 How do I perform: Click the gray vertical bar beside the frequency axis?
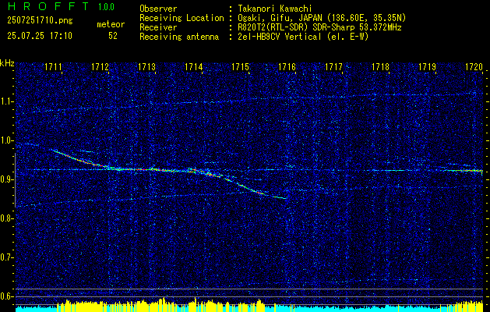[x=15, y=180]
